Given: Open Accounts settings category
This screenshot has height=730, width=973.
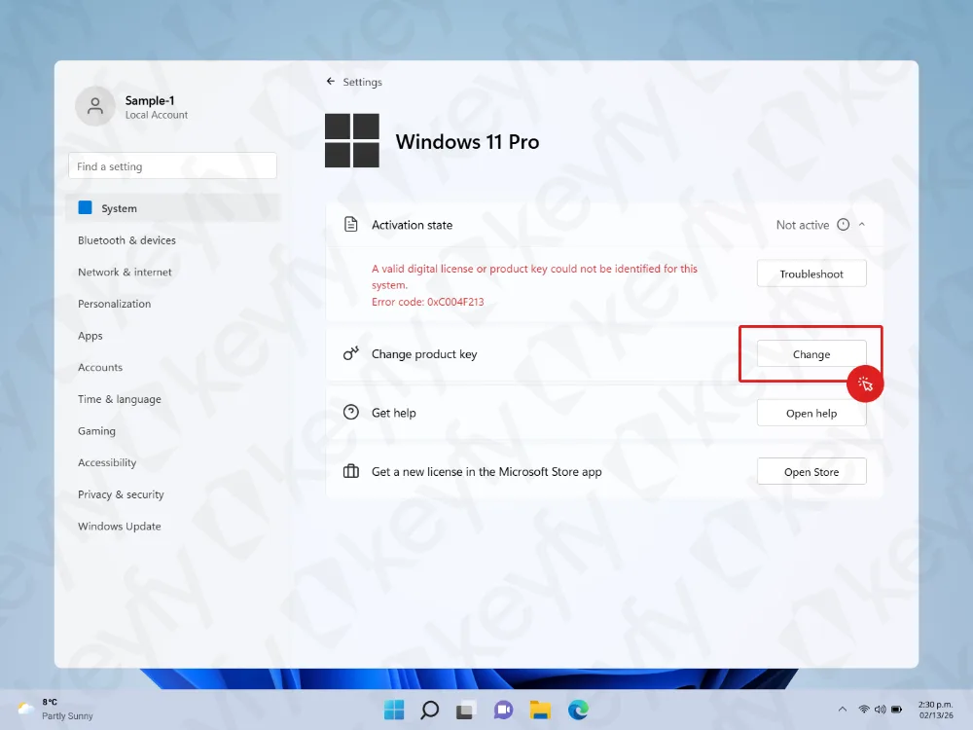Looking at the screenshot, I should (x=100, y=368).
